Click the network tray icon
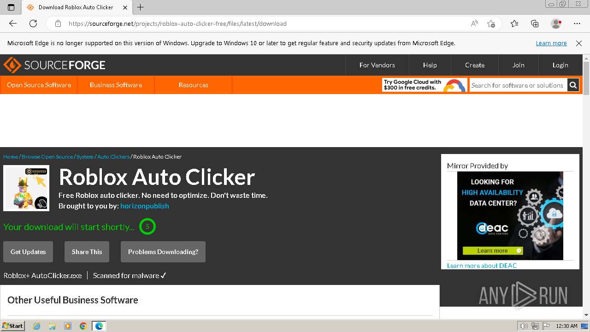The width and height of the screenshot is (590, 332). tap(535, 326)
